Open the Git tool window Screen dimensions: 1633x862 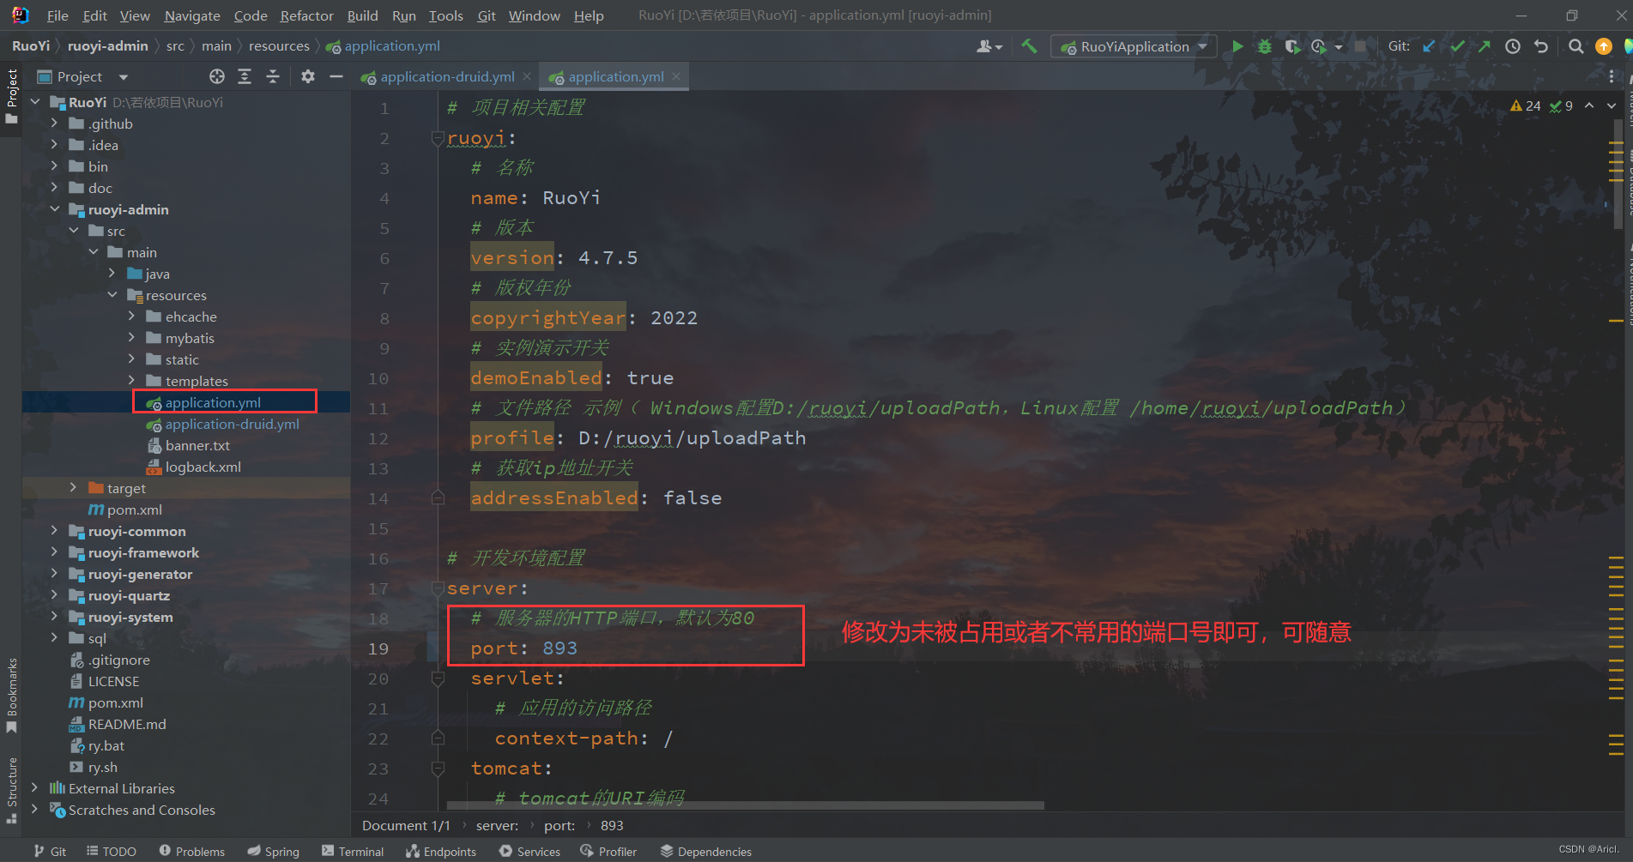pyautogui.click(x=50, y=852)
